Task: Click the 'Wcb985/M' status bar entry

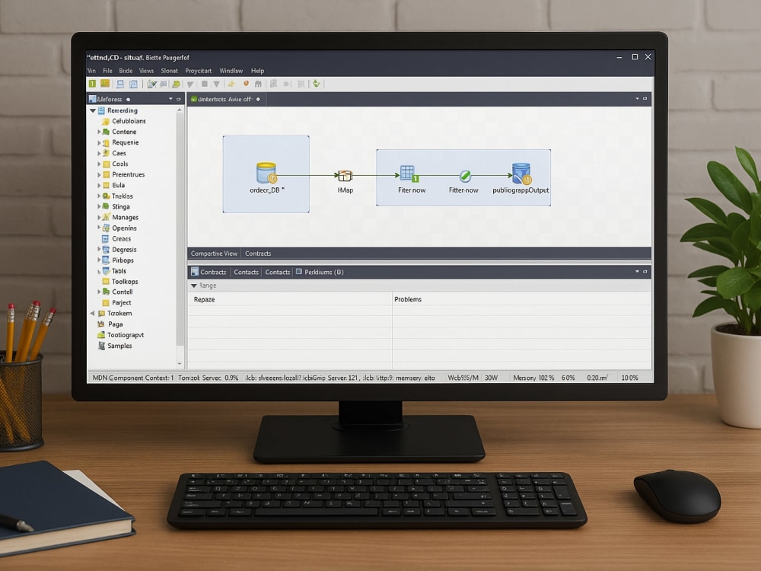Action: [x=463, y=378]
